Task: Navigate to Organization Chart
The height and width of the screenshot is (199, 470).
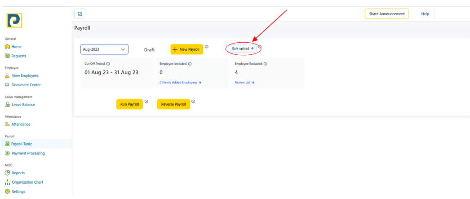Action: pyautogui.click(x=27, y=182)
